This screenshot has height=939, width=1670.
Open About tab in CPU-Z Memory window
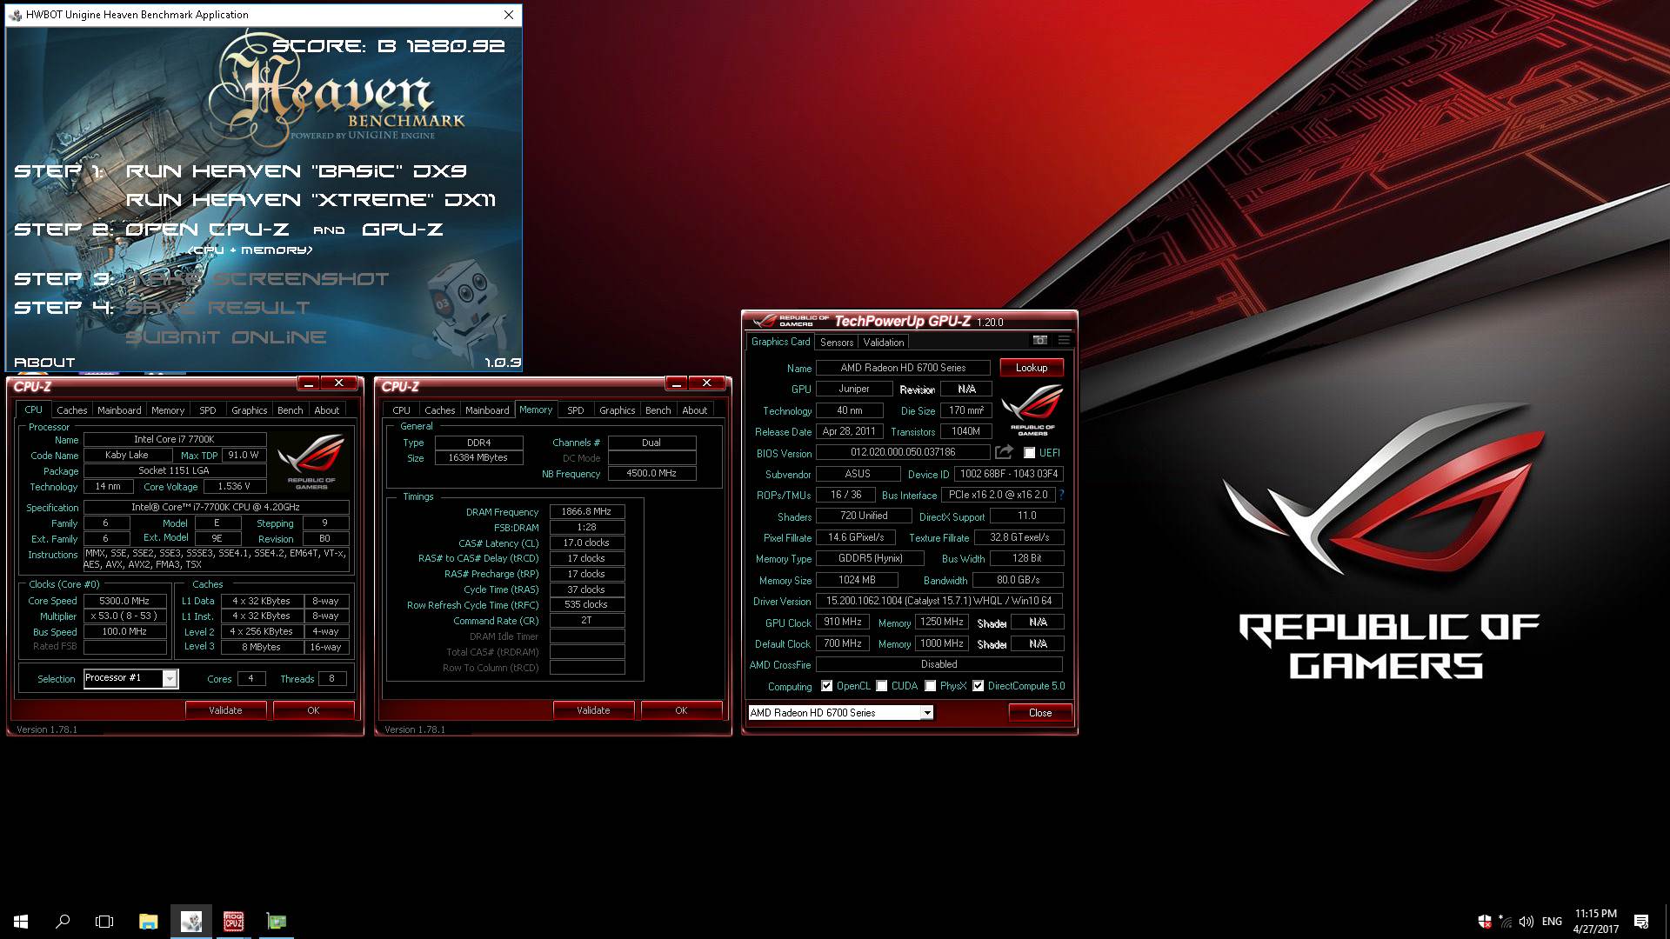[x=694, y=410]
